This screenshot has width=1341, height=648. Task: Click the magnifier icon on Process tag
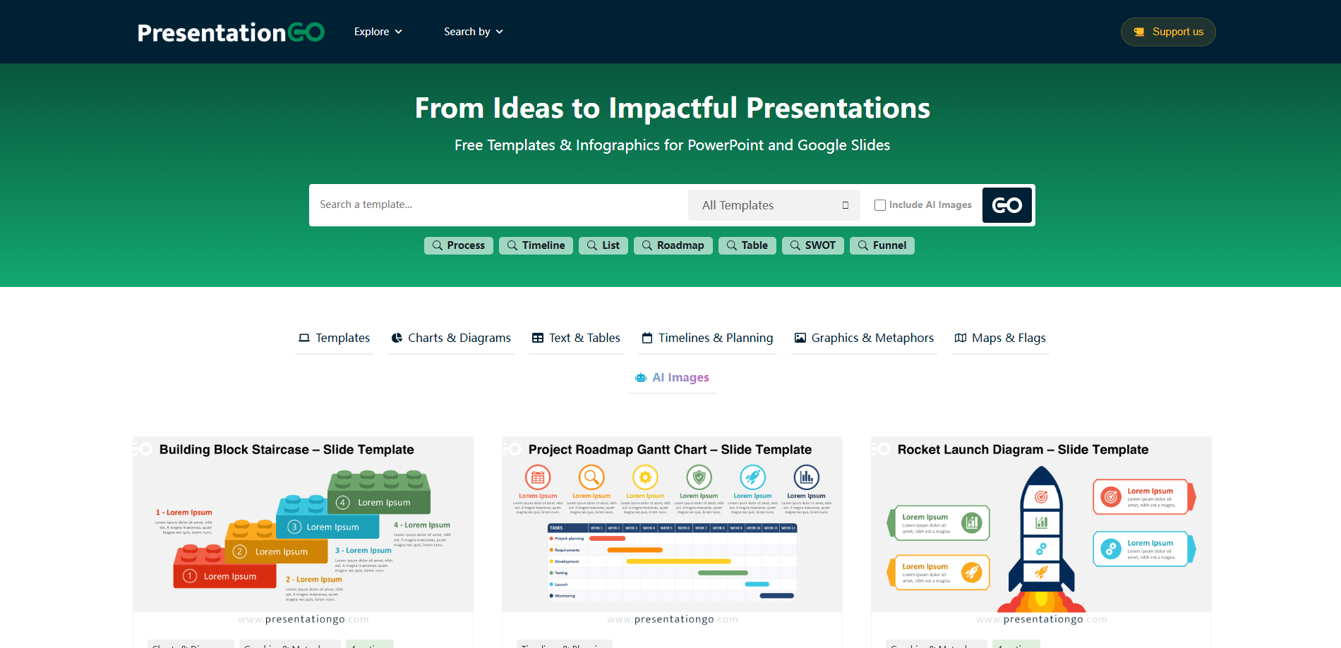coord(438,245)
